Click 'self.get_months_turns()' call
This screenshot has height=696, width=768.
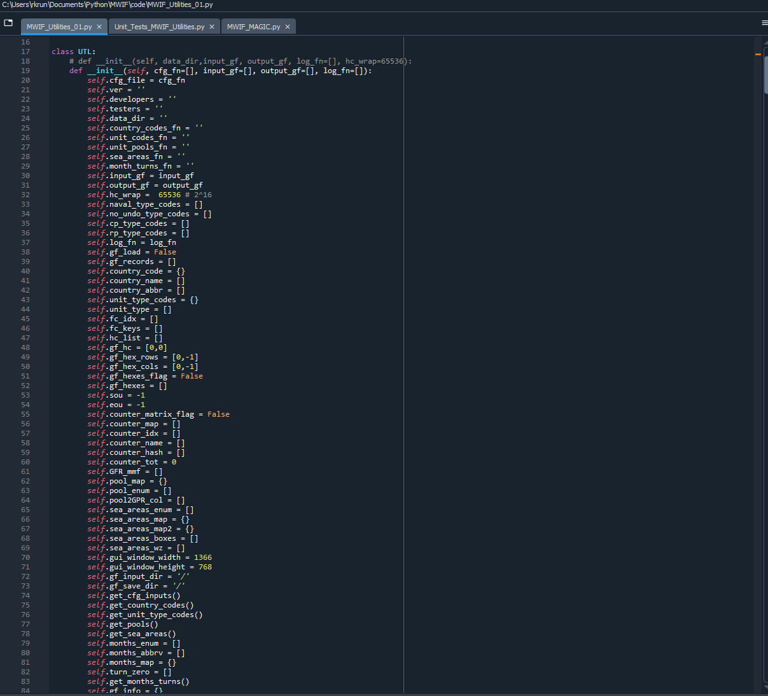coord(139,681)
